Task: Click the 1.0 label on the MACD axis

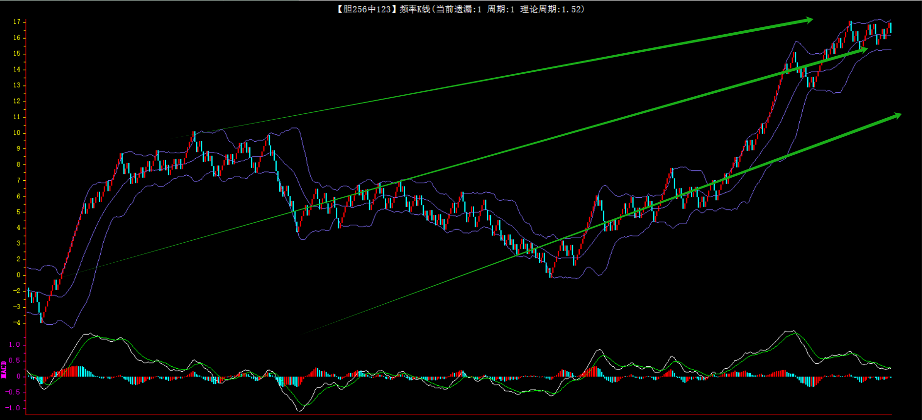Action: point(15,345)
